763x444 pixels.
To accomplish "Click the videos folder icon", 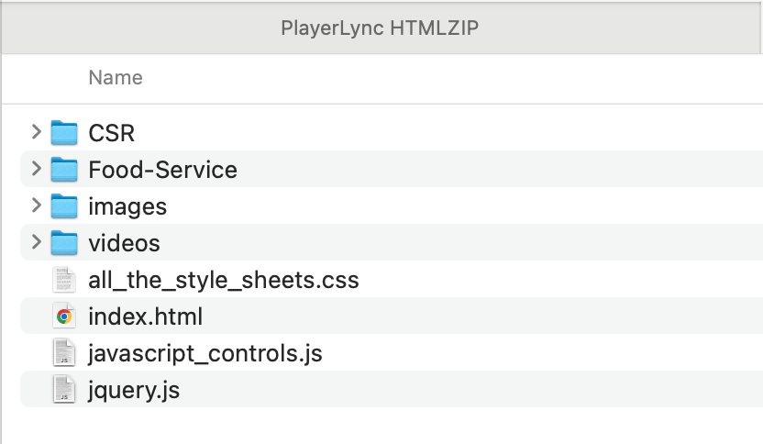I will (64, 242).
